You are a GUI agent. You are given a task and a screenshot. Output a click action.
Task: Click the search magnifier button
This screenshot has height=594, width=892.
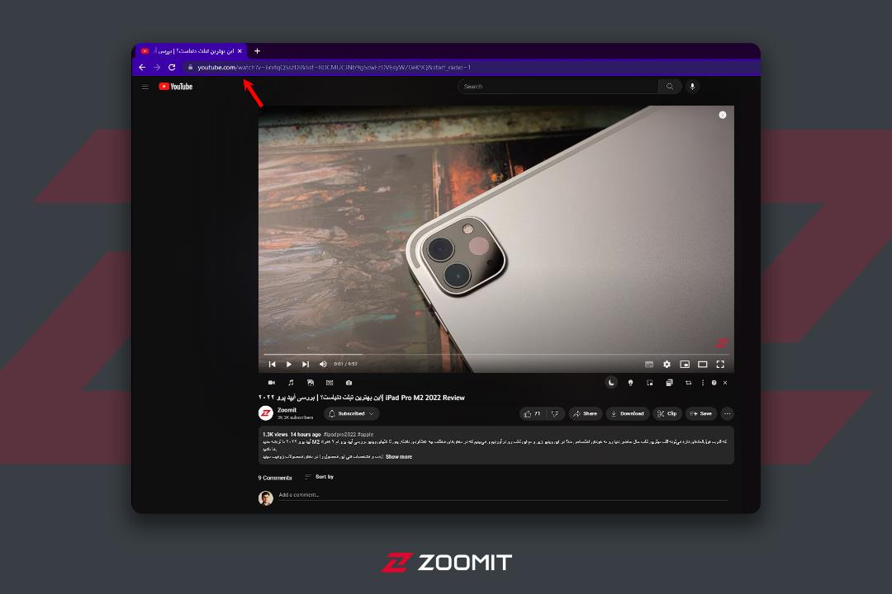670,87
